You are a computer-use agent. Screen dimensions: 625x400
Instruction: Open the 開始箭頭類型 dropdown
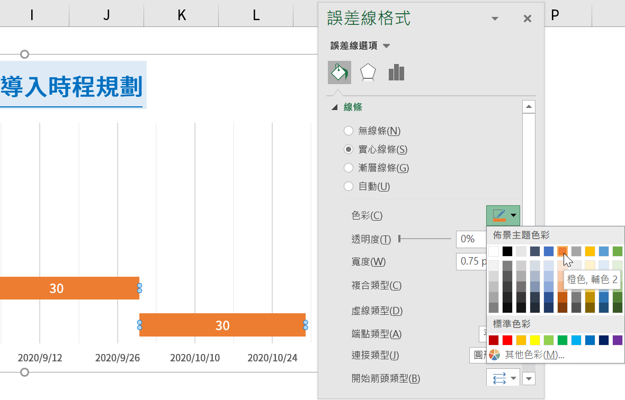pyautogui.click(x=503, y=378)
